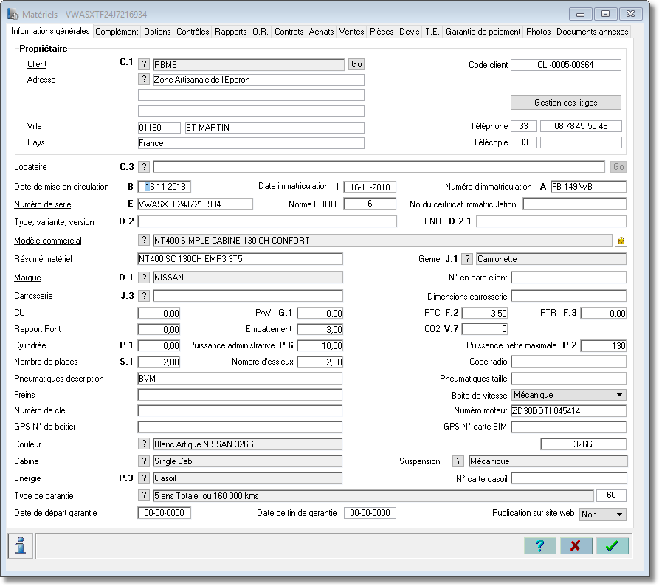This screenshot has height=586, width=659.
Task: Click the Gestion des litiges button
Action: coord(566,103)
